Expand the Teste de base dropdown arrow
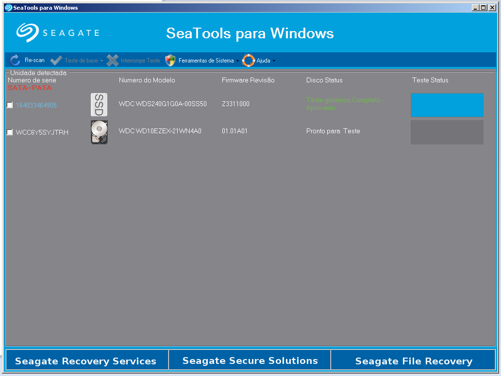 pos(101,61)
